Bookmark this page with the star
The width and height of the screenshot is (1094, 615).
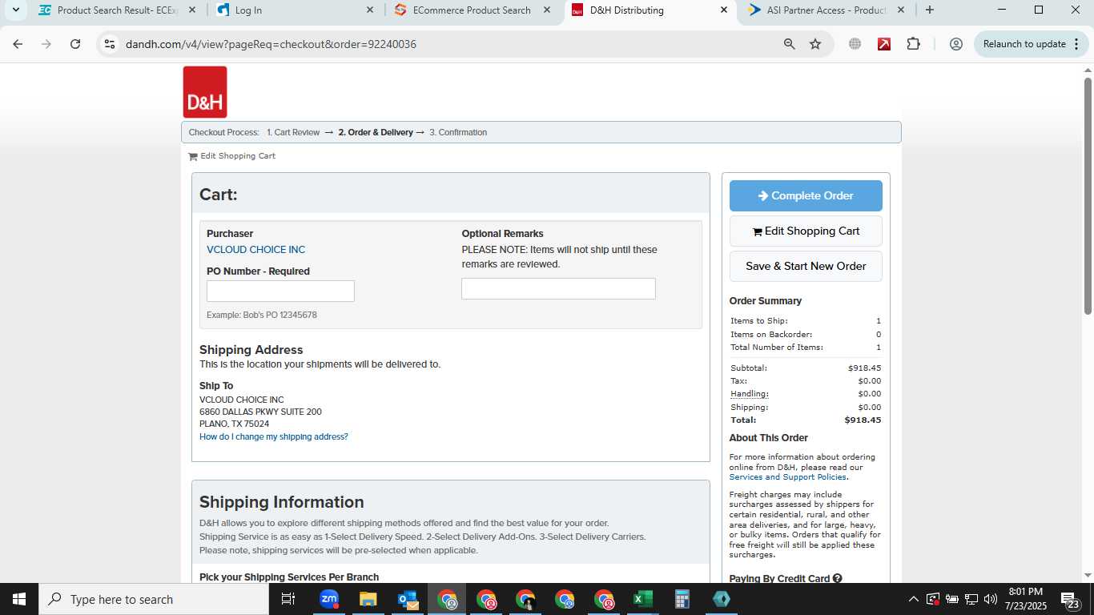coord(815,44)
